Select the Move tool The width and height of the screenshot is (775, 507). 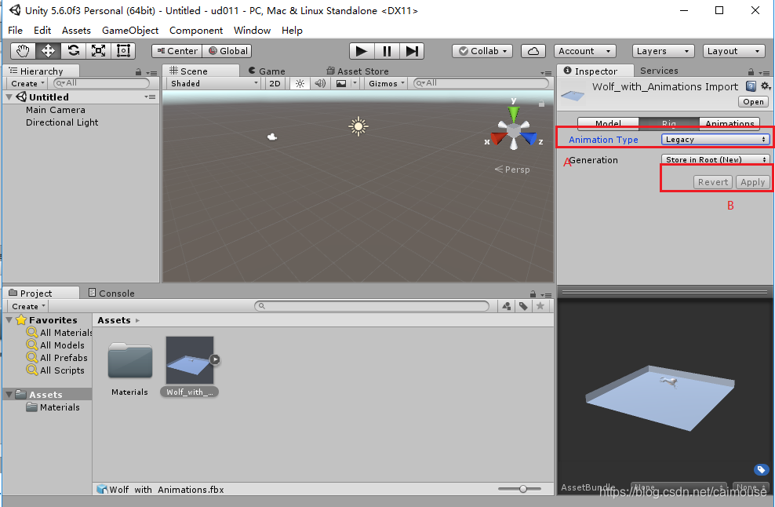[x=48, y=51]
